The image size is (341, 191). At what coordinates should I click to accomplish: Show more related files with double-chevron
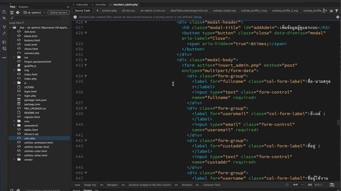[x=331, y=11]
